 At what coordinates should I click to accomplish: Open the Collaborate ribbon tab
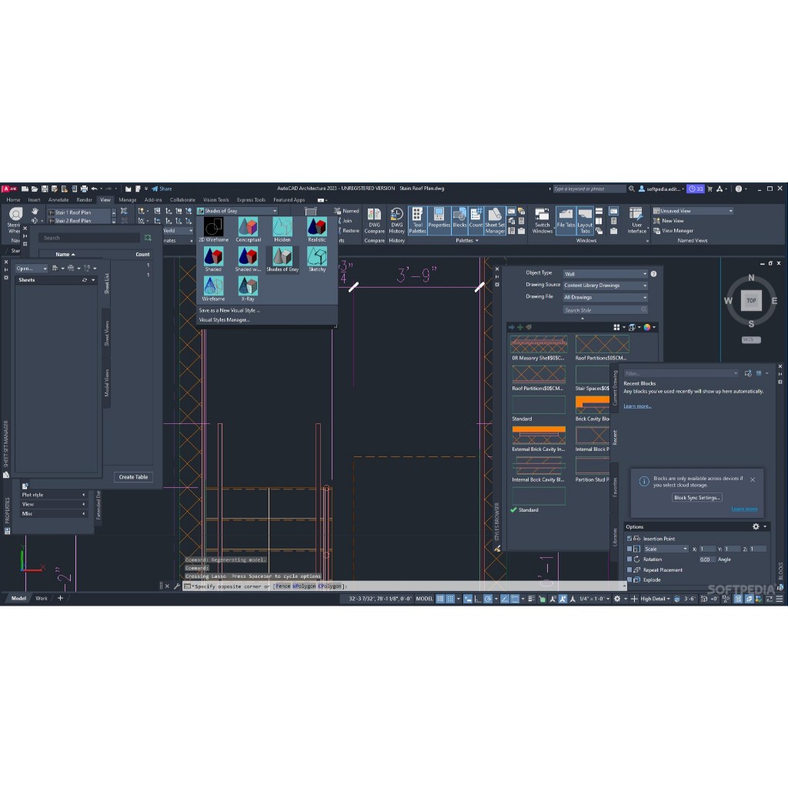182,200
